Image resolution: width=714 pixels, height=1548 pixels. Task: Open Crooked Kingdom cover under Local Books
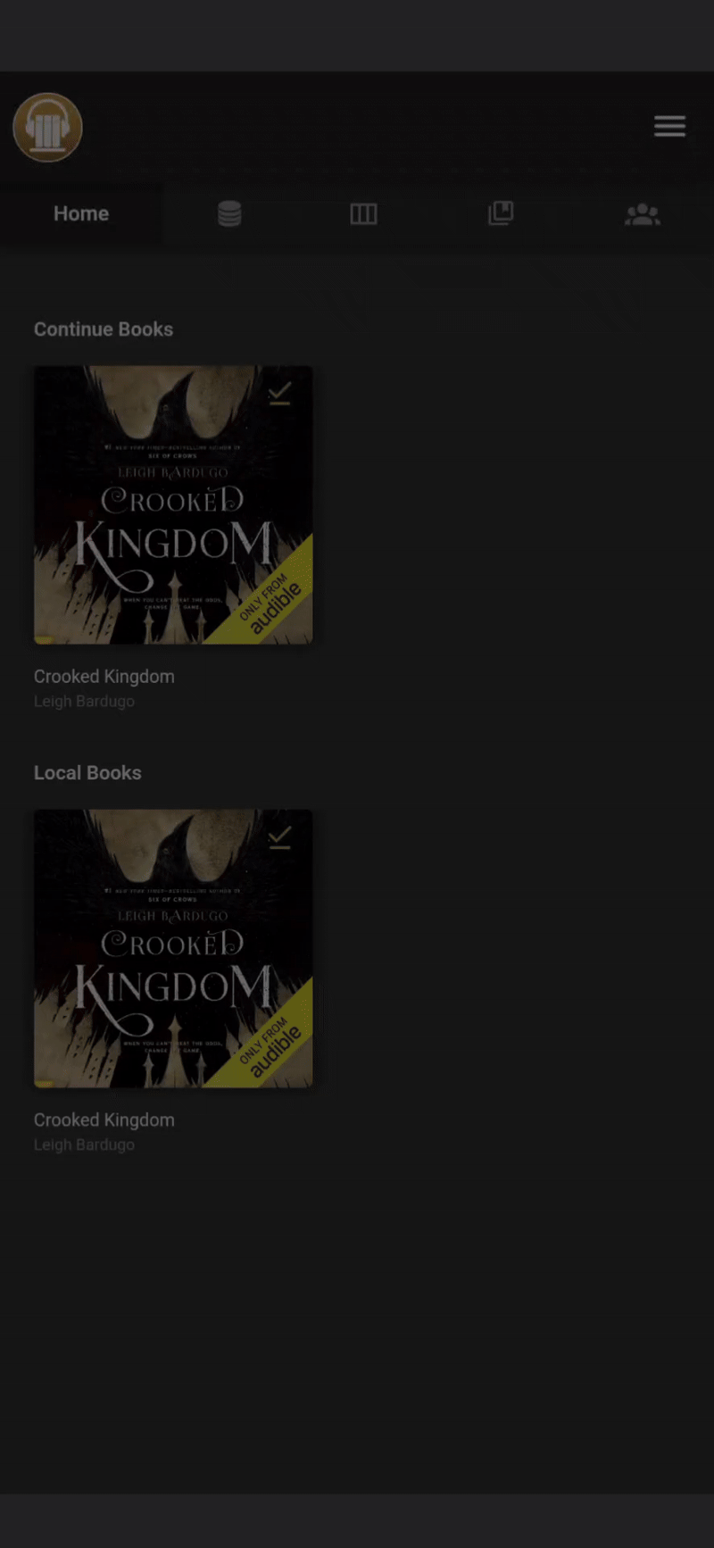click(173, 948)
